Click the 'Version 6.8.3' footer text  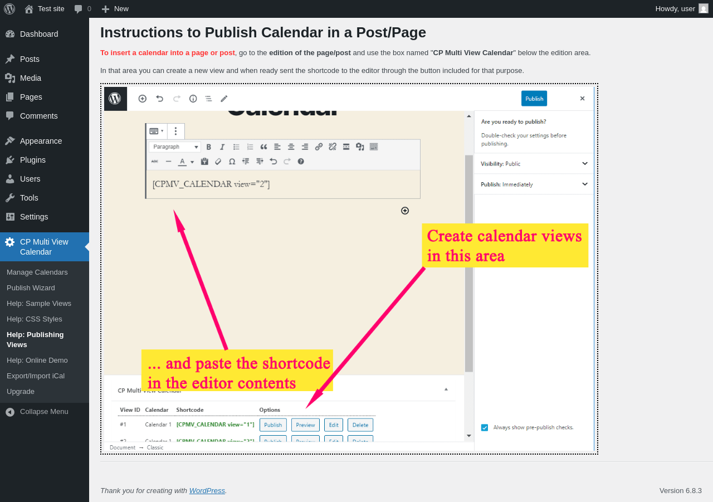681,491
